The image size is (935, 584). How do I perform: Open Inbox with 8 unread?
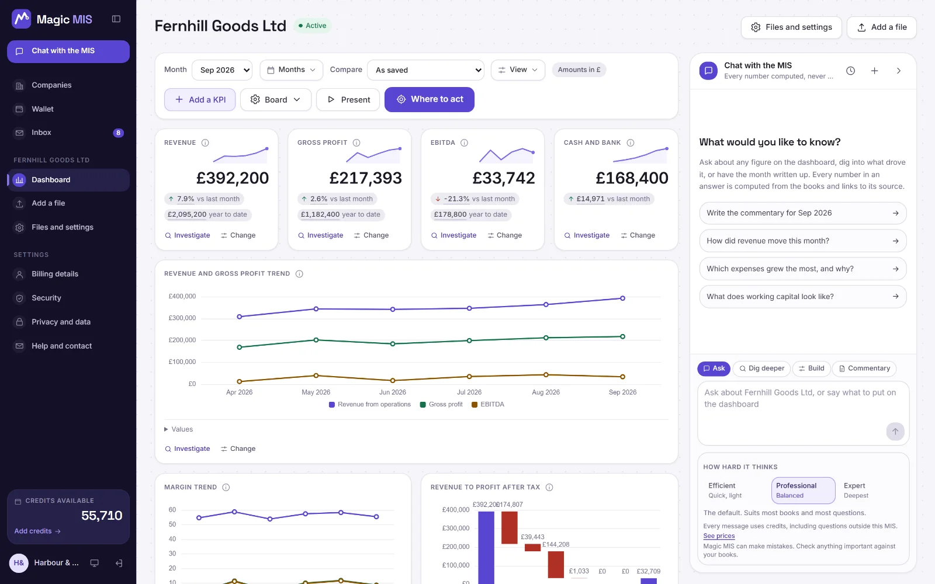click(68, 133)
